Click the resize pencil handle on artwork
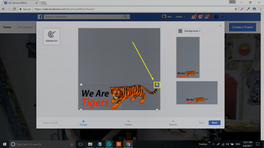Viewport: 264px width, 148px height. coord(157,85)
